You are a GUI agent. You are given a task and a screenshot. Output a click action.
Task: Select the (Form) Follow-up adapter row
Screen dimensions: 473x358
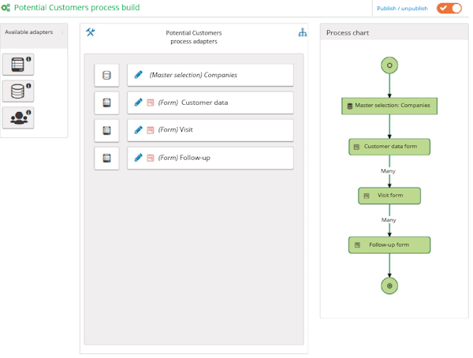tap(210, 158)
